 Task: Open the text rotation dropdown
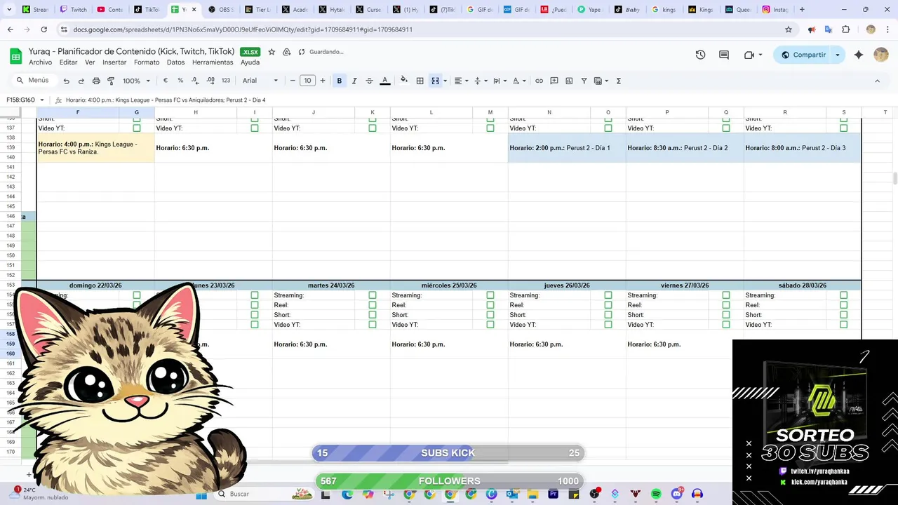click(x=518, y=81)
